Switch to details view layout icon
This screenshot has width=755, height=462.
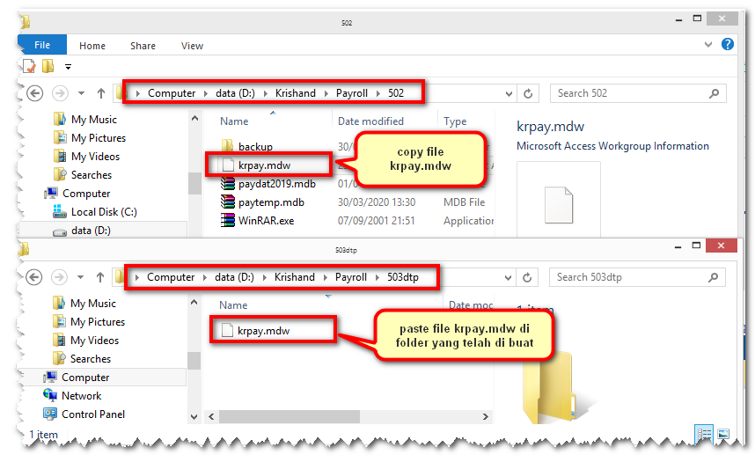click(704, 434)
